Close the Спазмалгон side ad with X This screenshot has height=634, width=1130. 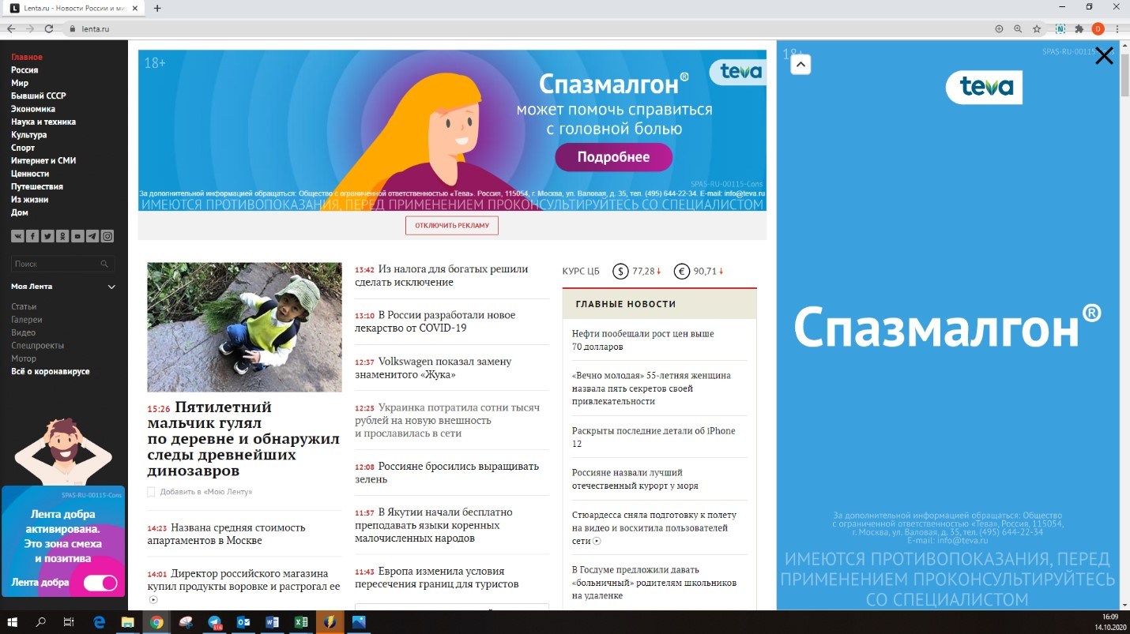coord(1104,55)
